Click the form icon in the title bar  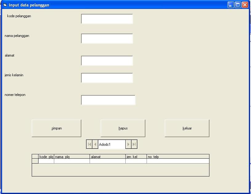(x=4, y=5)
